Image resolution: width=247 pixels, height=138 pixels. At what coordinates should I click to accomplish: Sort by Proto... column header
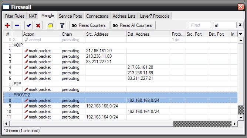178,34
